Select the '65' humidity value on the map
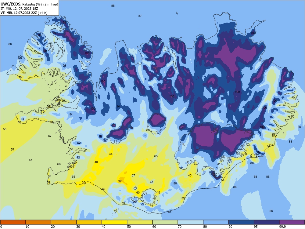The image size is (305, 229). point(156,156)
